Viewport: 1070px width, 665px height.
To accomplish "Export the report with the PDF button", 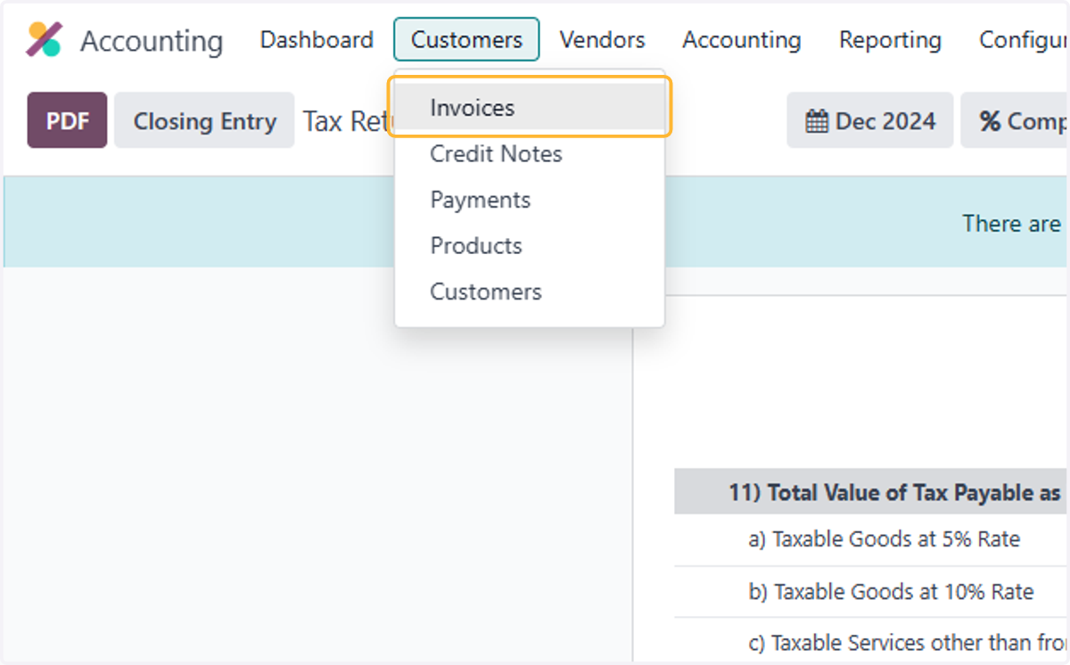I will 67,120.
